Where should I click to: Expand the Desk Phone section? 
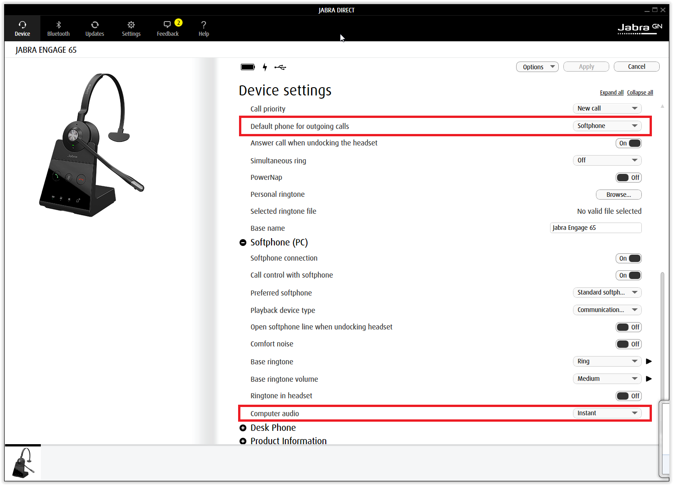point(243,428)
